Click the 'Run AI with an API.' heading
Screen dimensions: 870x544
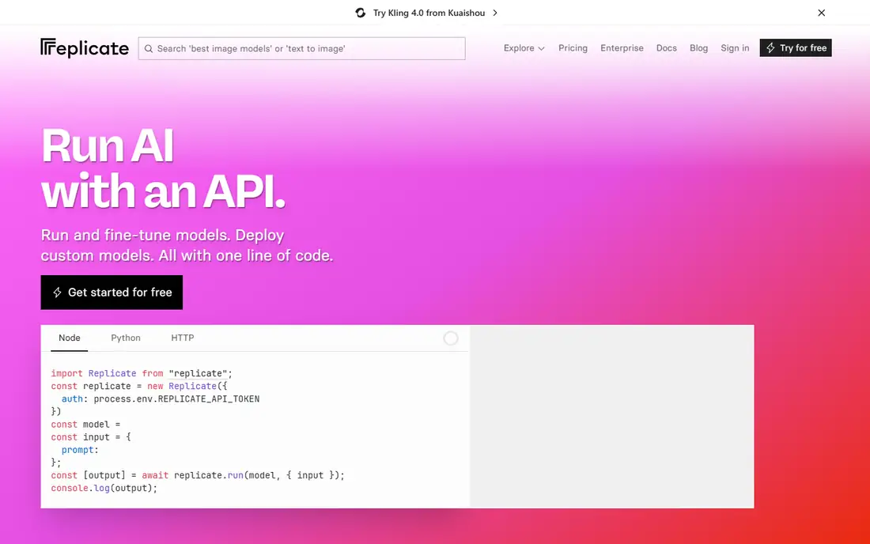pyautogui.click(x=163, y=168)
